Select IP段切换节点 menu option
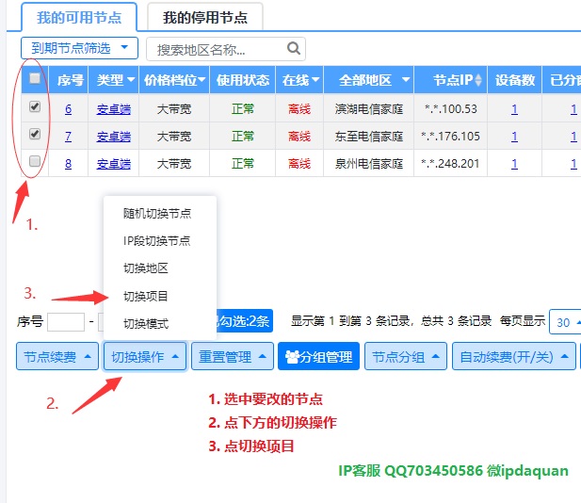Viewport: 581px width, 503px height. pyautogui.click(x=156, y=241)
